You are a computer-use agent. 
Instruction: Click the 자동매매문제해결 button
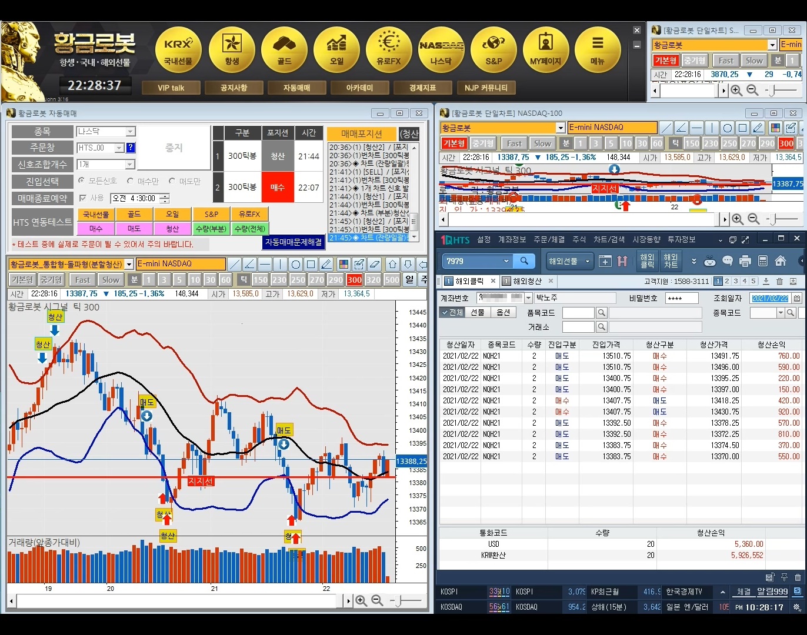pos(294,242)
